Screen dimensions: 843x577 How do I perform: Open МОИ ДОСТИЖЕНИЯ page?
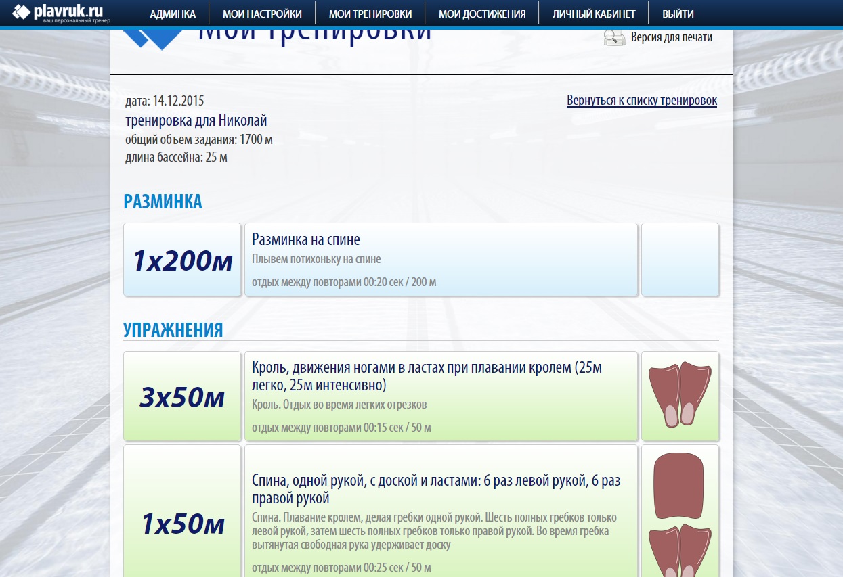(482, 14)
